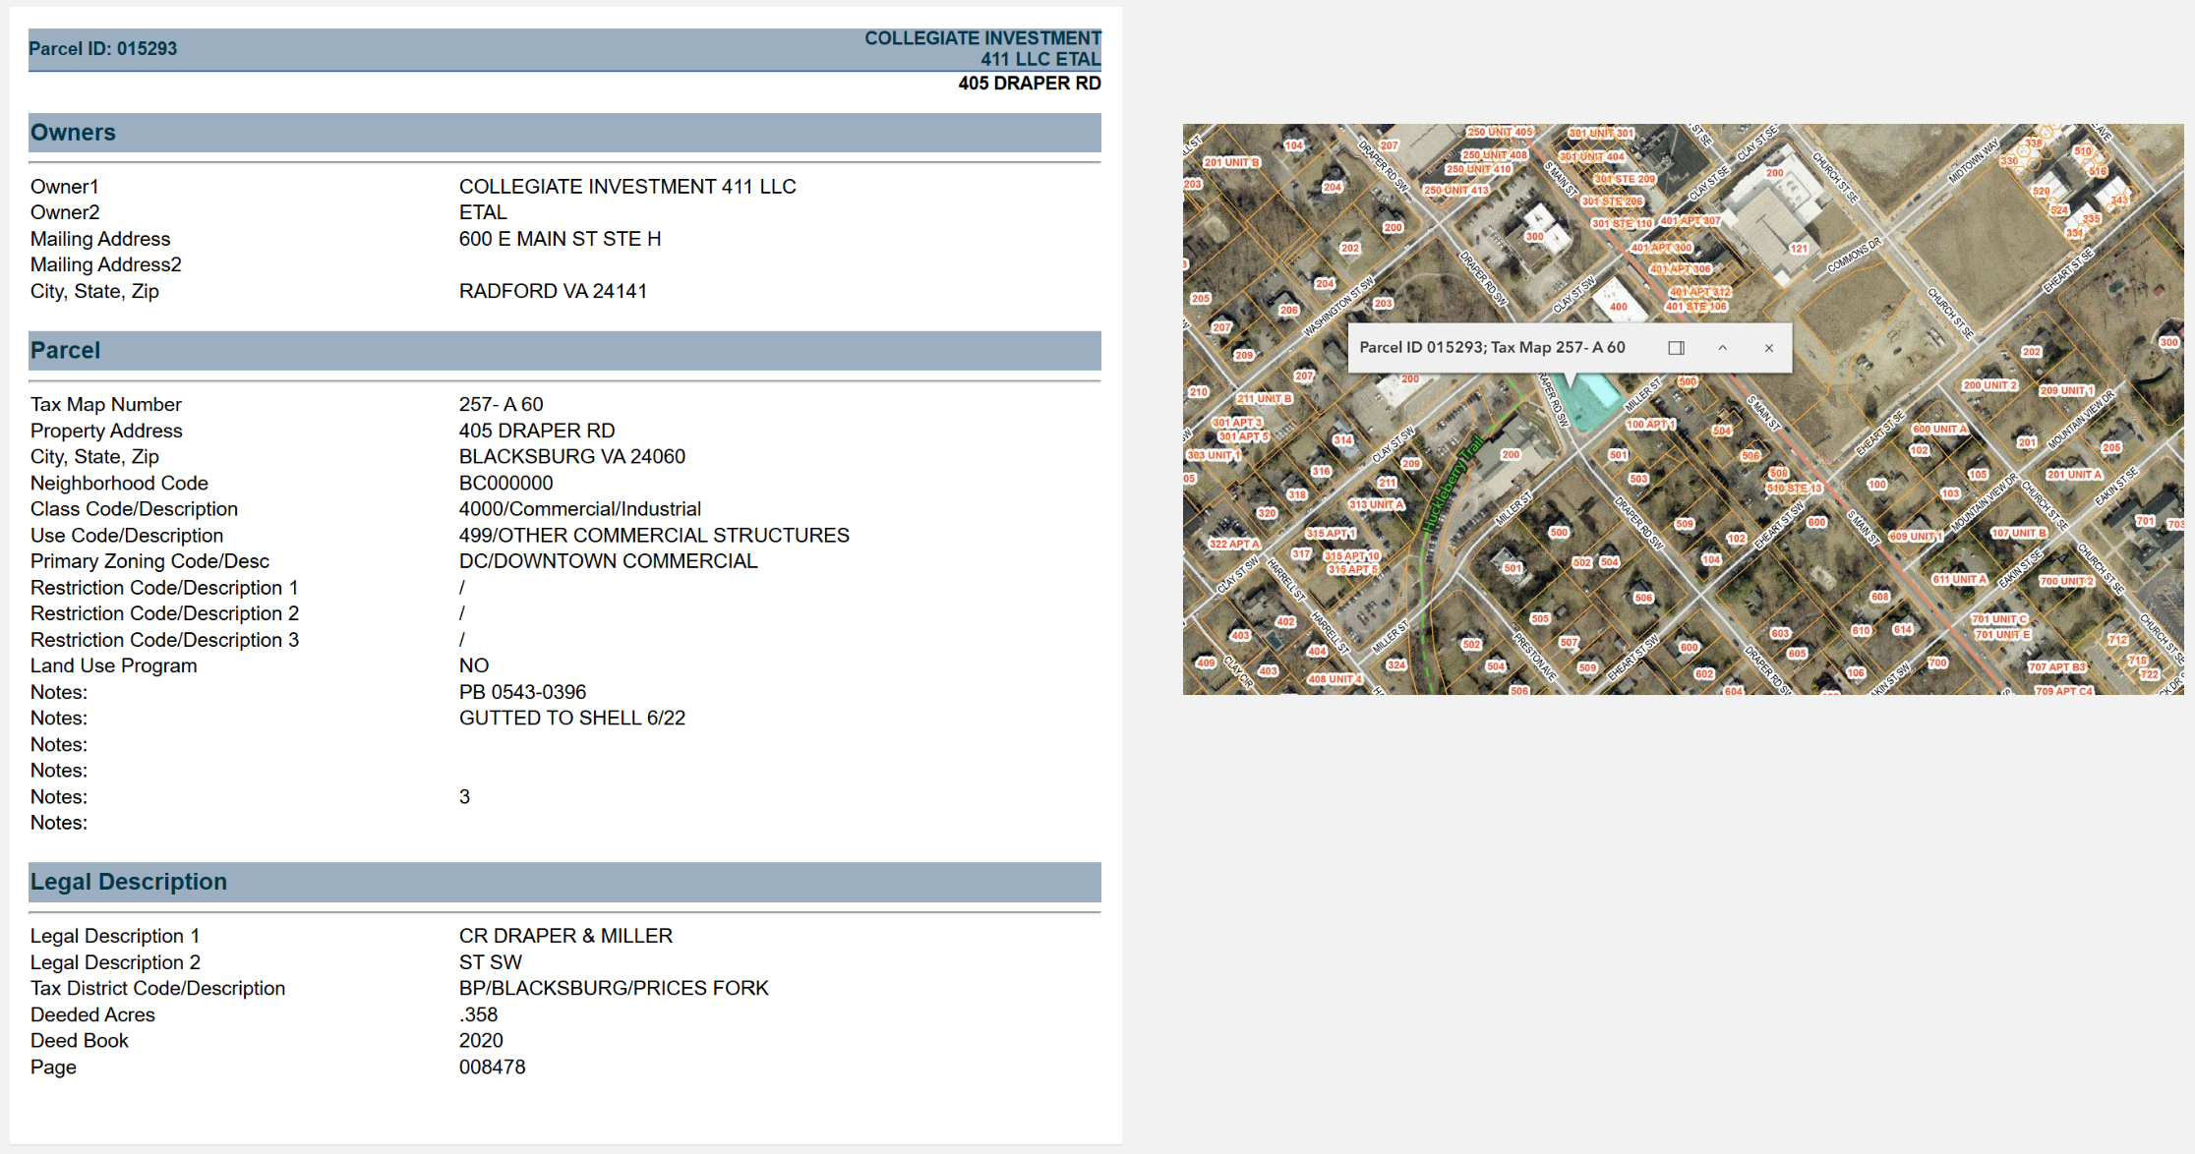Screen dimensions: 2195x1154
Task: Click the Owners section header
Action: (x=73, y=133)
